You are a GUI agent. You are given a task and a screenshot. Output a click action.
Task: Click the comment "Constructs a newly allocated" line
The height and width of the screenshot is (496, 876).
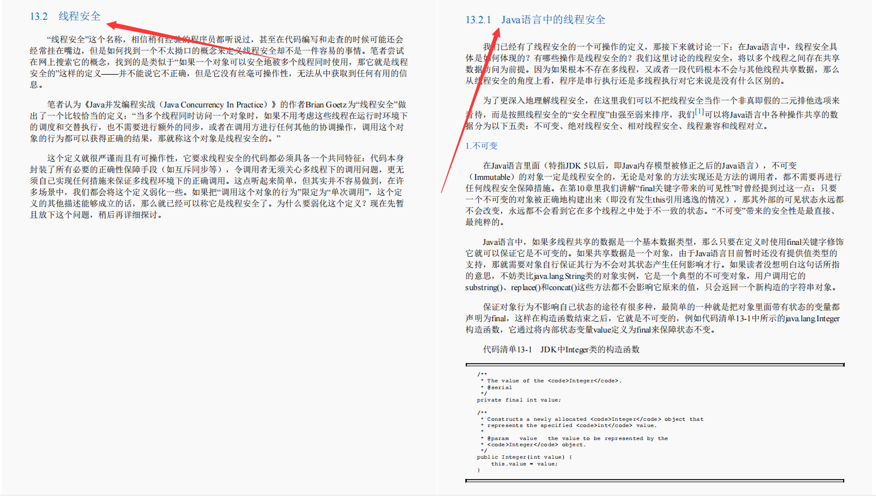[592, 419]
